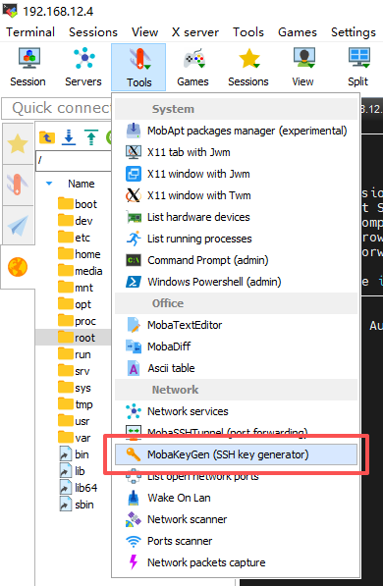Select the etc folder

pos(74,238)
